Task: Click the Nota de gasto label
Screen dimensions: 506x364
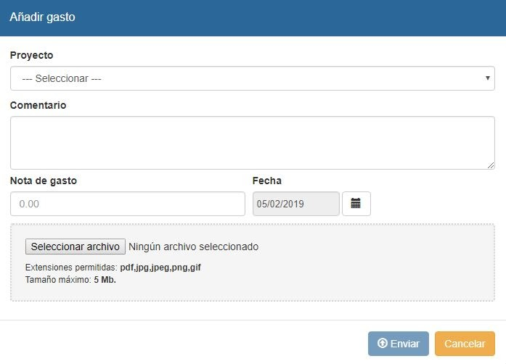Action: [44, 181]
